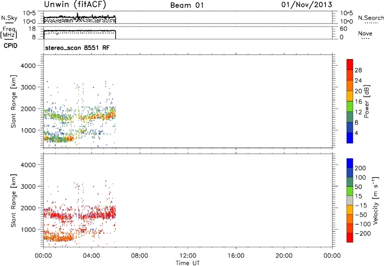Image resolution: width=384 pixels, height=266 pixels.
Task: Click the 2000 km red velocity scatter band
Action: pyautogui.click(x=80, y=214)
